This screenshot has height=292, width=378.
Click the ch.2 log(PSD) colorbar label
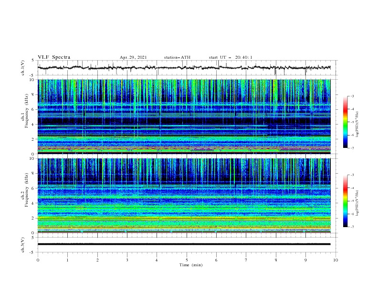click(x=357, y=203)
